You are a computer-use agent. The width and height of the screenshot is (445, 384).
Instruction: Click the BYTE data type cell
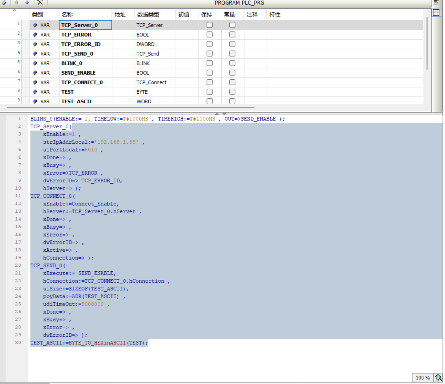point(155,92)
